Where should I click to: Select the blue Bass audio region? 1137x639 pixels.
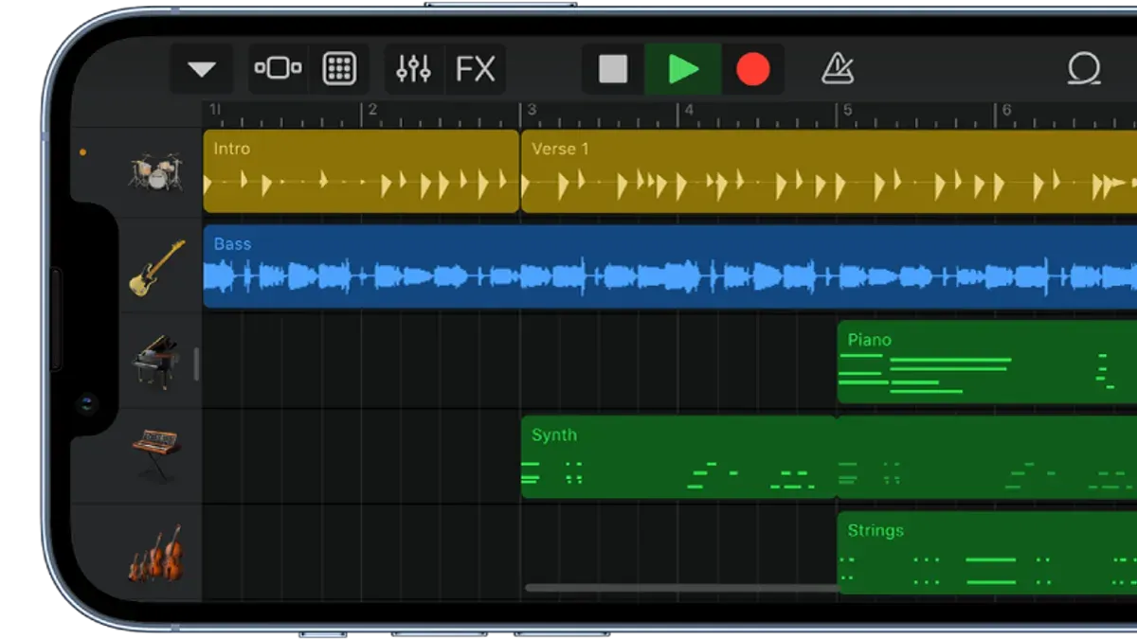point(670,267)
